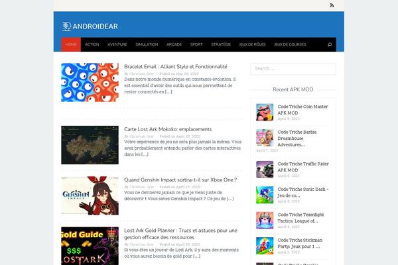Open 'Code Triche Barbie Dreamhouse Adventures...'
This screenshot has width=398, height=265.
click(x=297, y=138)
